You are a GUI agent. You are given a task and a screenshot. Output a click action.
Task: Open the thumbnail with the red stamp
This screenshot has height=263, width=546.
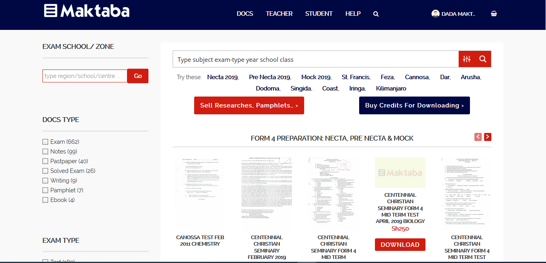pos(334,194)
